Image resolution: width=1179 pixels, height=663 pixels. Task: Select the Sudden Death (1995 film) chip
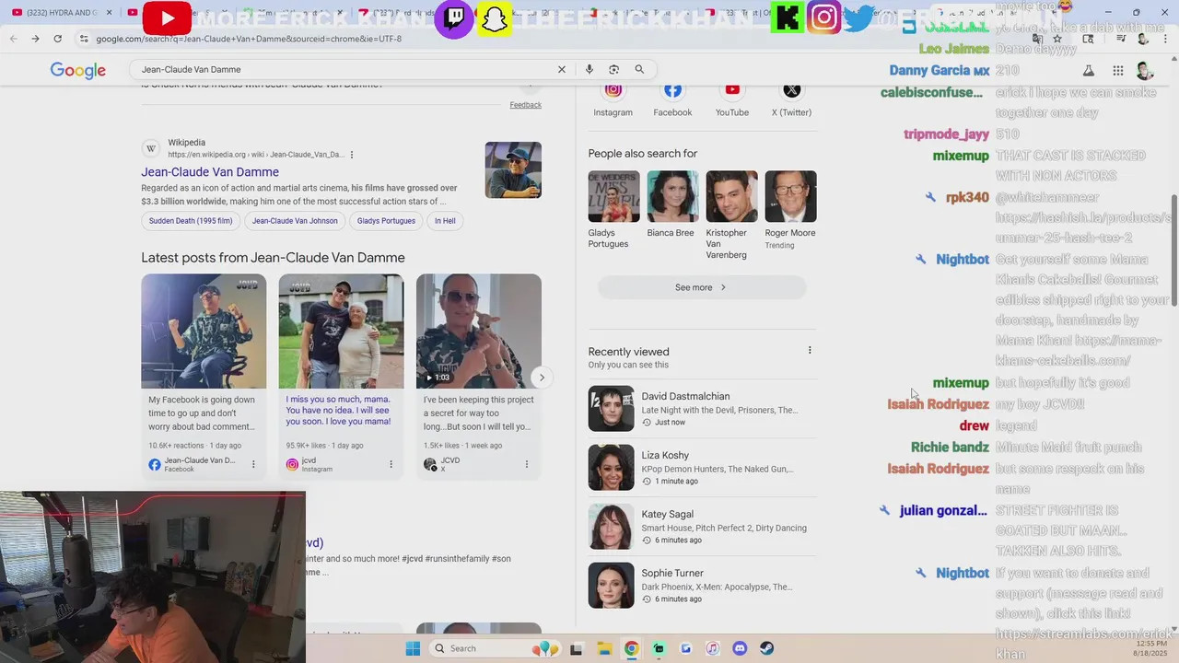coord(191,221)
